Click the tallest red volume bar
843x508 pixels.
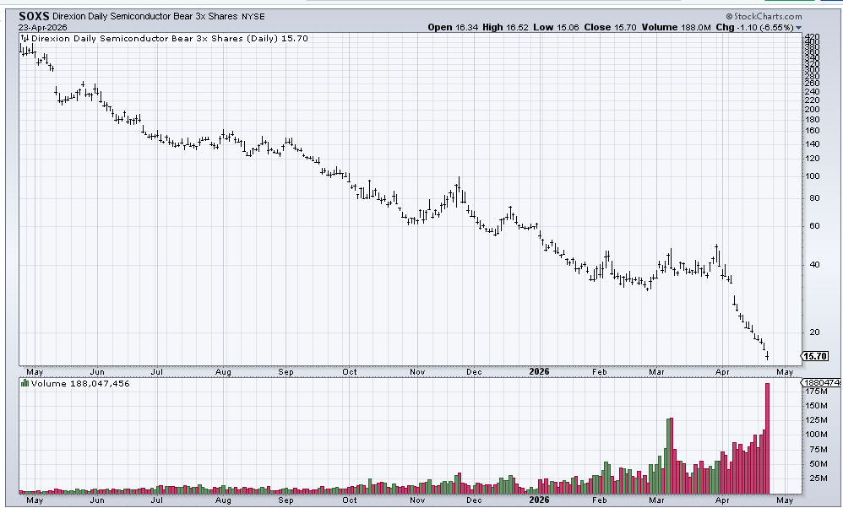(x=767, y=438)
